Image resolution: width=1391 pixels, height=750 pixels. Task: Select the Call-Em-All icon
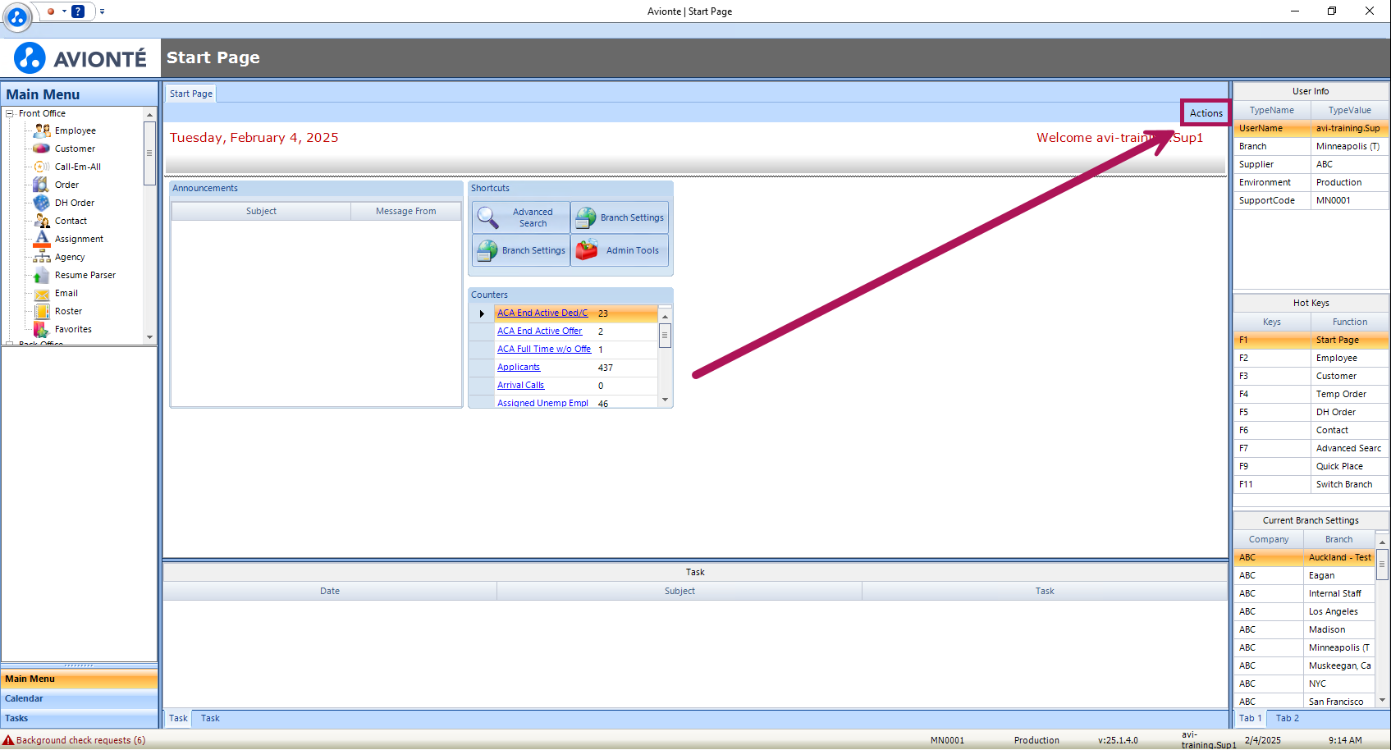pos(42,167)
